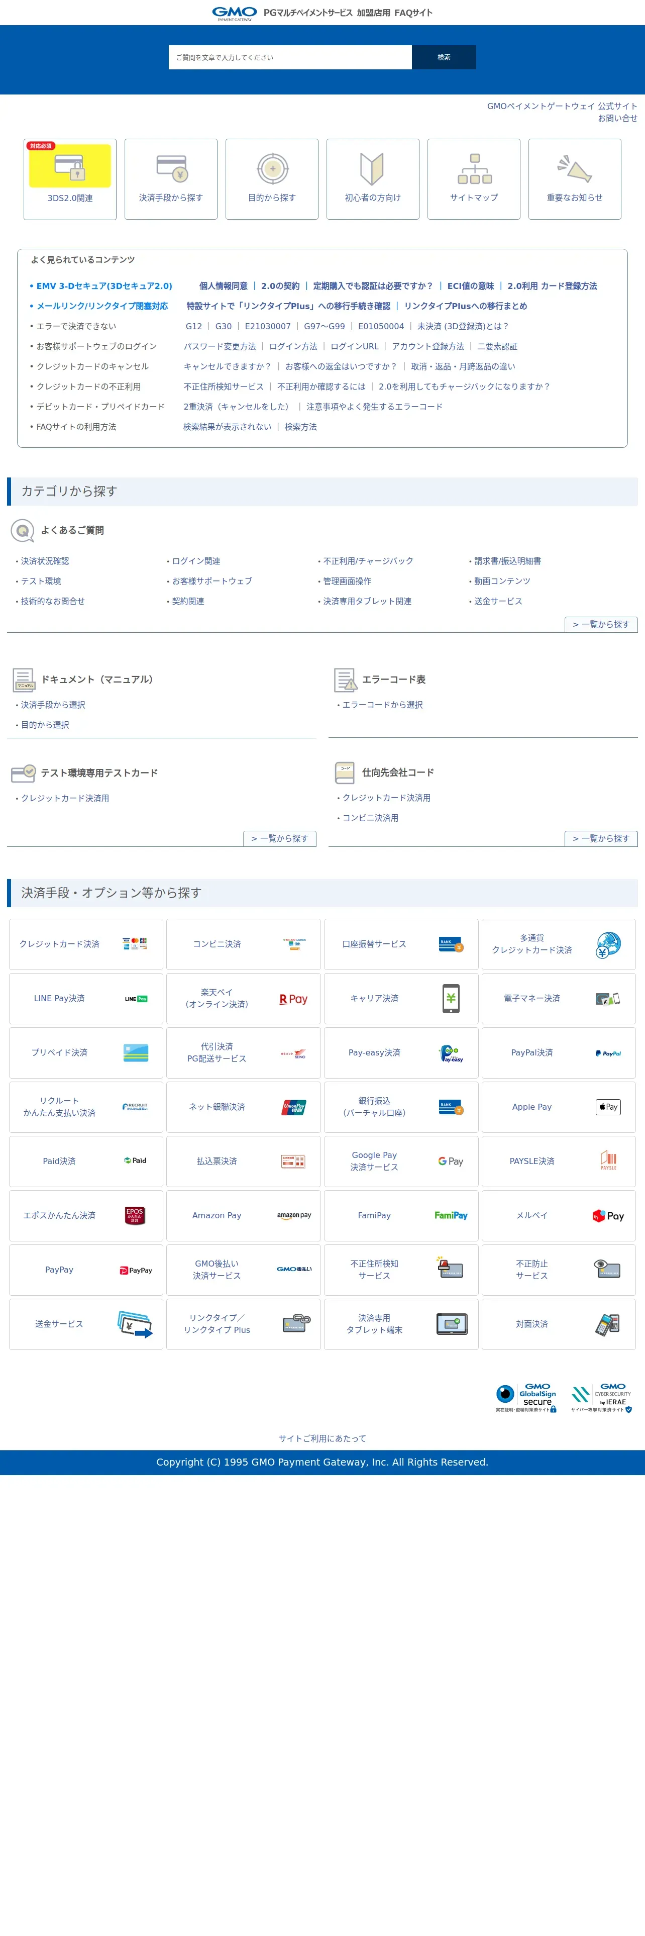Click the ドキュメント（マニュアル） document icon

point(23,680)
